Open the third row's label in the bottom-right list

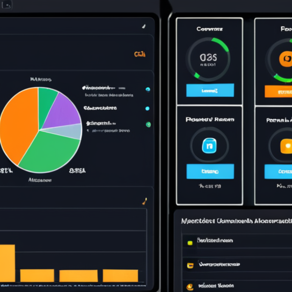pos(216,286)
